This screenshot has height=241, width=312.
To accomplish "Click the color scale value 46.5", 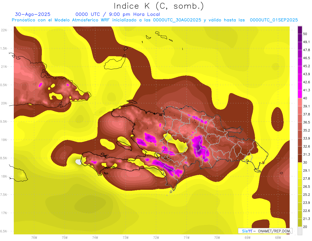I will [x=307, y=58].
